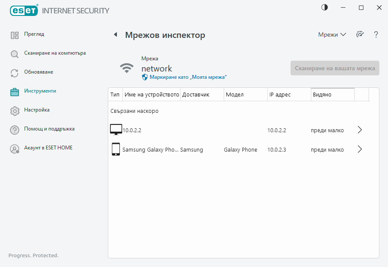Select the Преглед overview icon
Image resolution: width=388 pixels, height=267 pixels.
[14, 34]
